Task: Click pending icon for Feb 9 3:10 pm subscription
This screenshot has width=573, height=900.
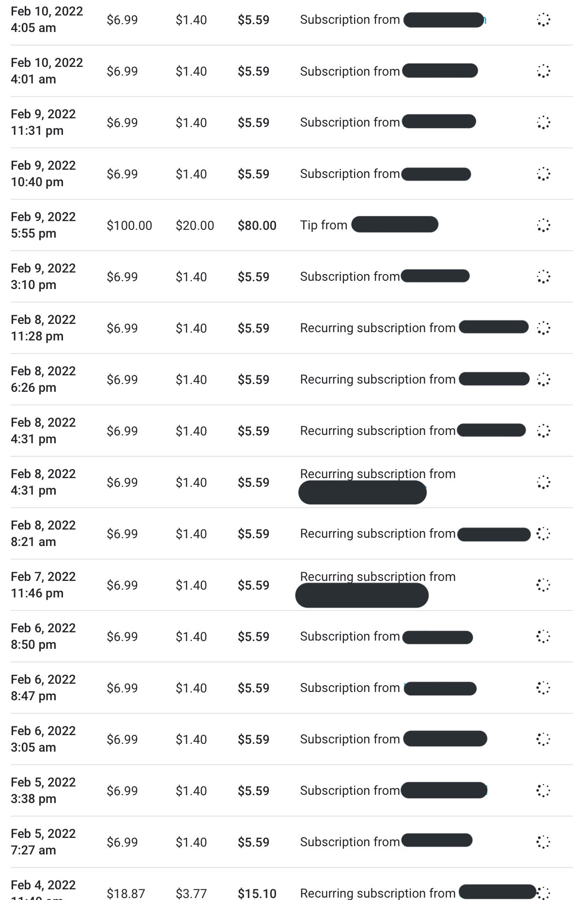Action: pyautogui.click(x=543, y=277)
